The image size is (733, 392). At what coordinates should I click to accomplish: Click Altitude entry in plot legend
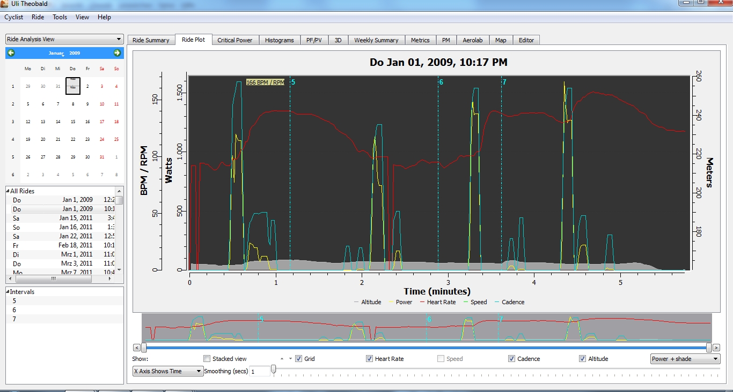[368, 302]
